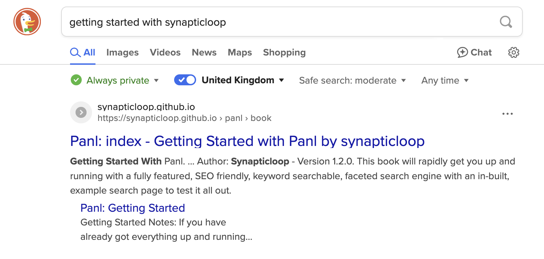Select the Maps tab
The image size is (544, 259).
coord(240,52)
